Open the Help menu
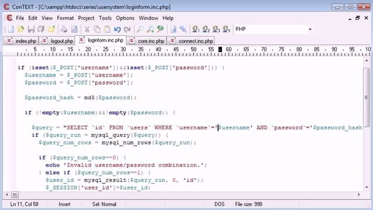The image size is (373, 210). point(168,18)
